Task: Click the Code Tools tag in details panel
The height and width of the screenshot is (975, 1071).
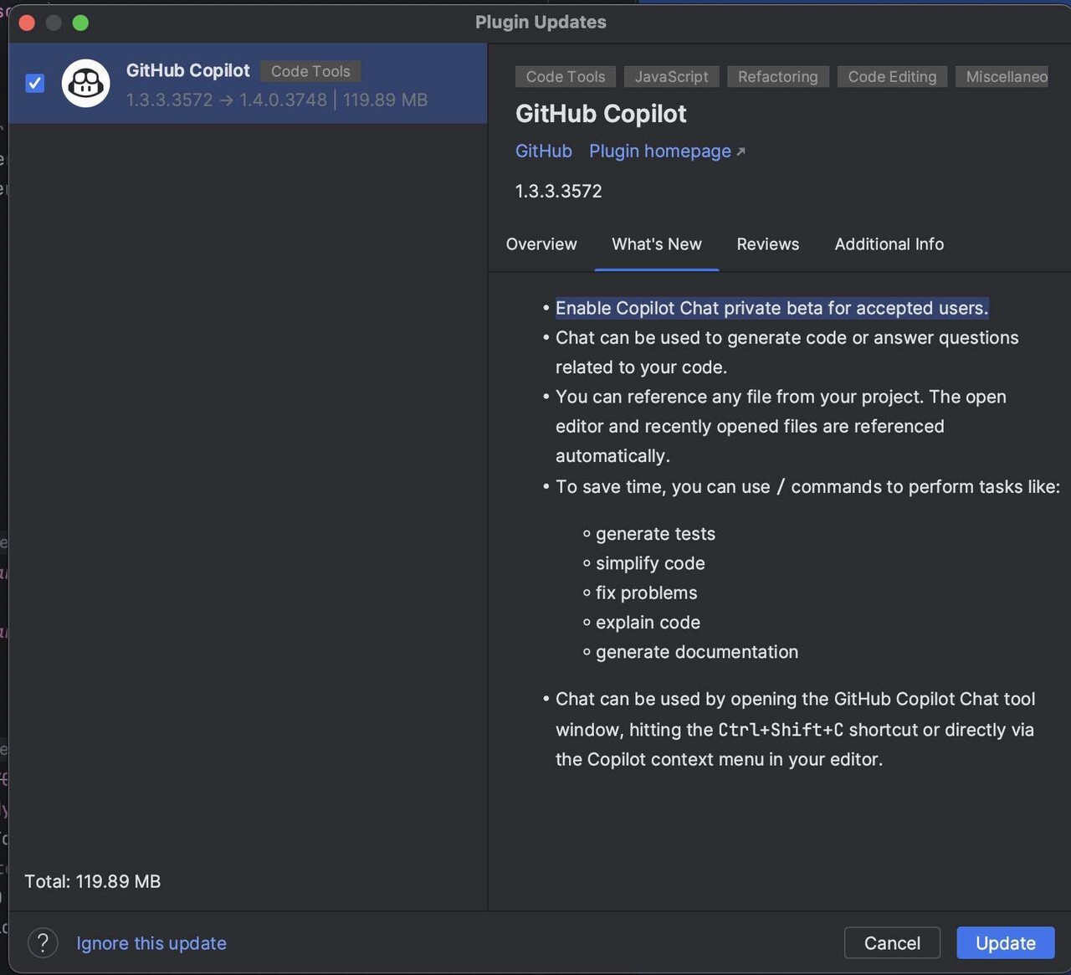Action: (566, 77)
